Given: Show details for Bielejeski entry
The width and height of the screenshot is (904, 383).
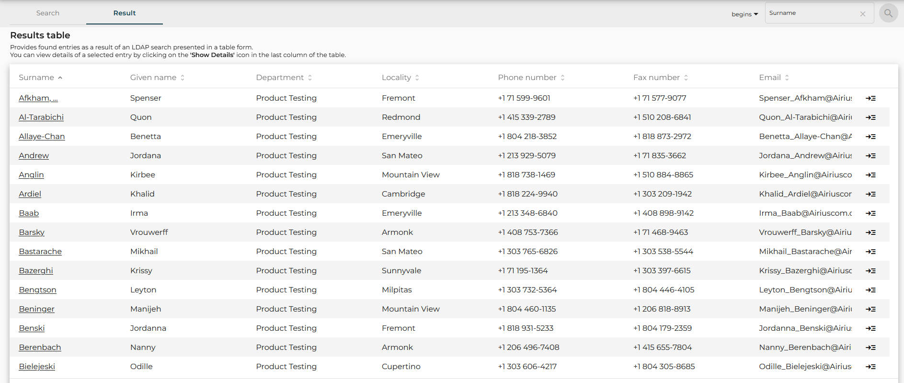Looking at the screenshot, I should (870, 367).
